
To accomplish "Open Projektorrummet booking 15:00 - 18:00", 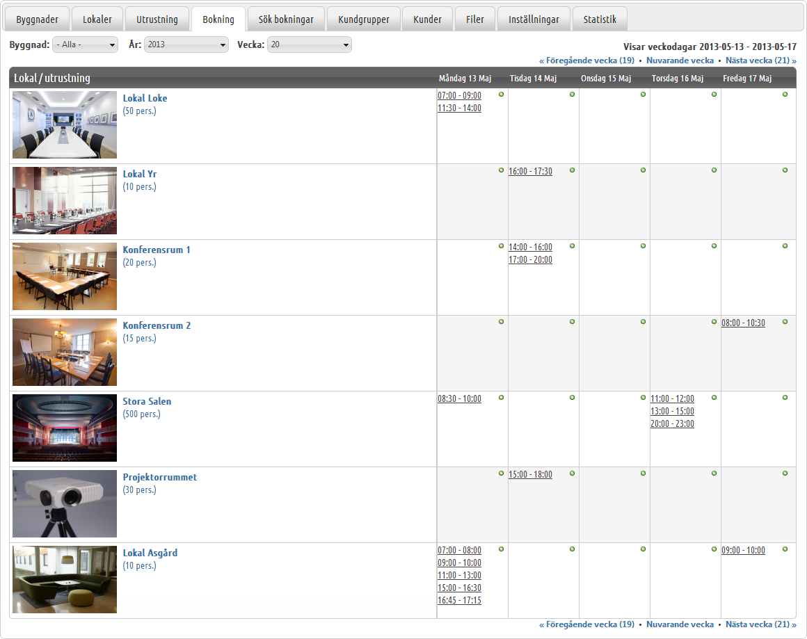I will (x=531, y=474).
